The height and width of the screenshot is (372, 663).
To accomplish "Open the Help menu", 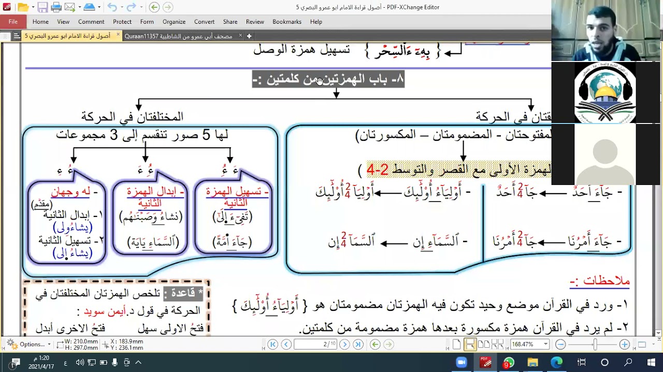I will pos(316,22).
